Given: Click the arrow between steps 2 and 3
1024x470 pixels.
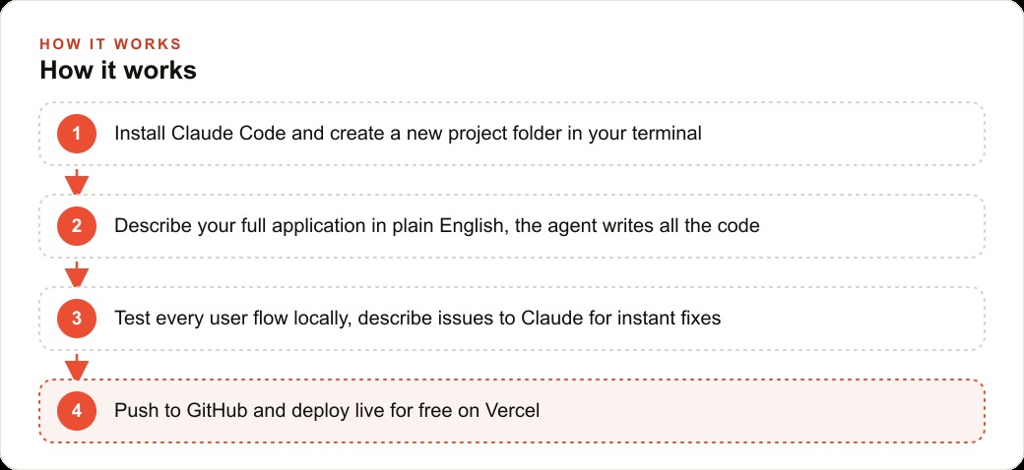Looking at the screenshot, I should 77,273.
